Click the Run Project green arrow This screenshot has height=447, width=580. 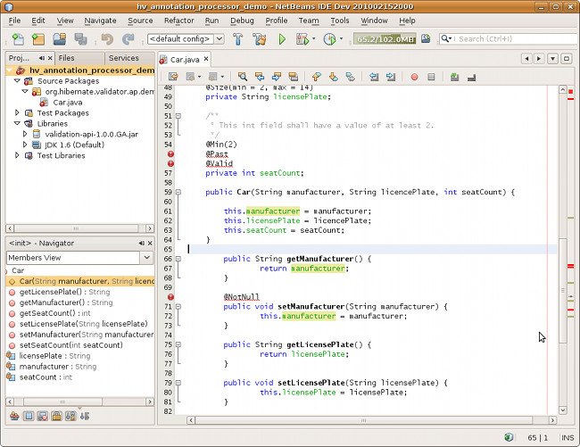[282, 39]
